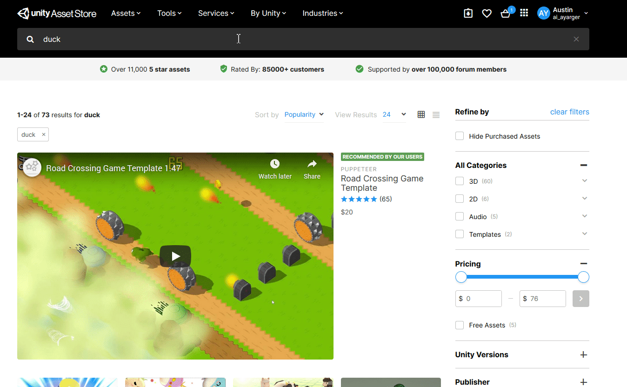
Task: Clear the search field with X icon
Action: tap(576, 39)
